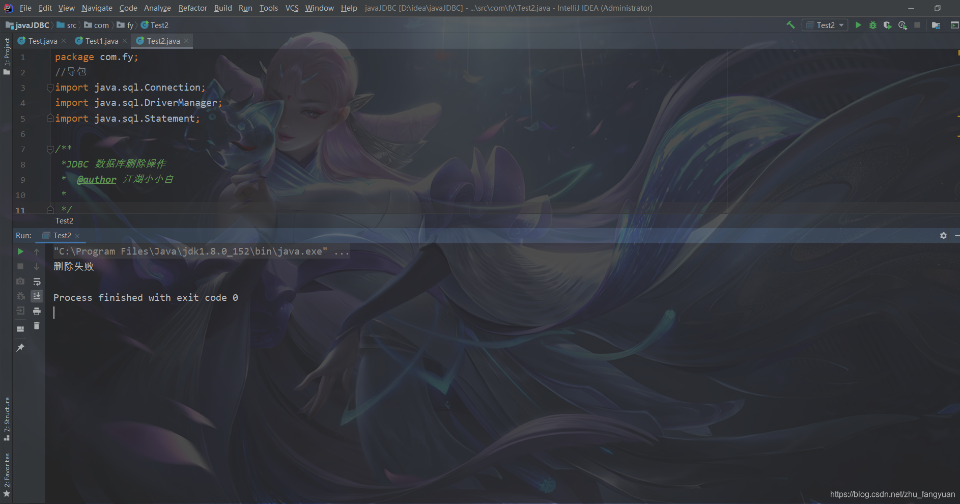Click the java.exe command line in console
Viewport: 960px width, 504px height.
[x=202, y=251]
